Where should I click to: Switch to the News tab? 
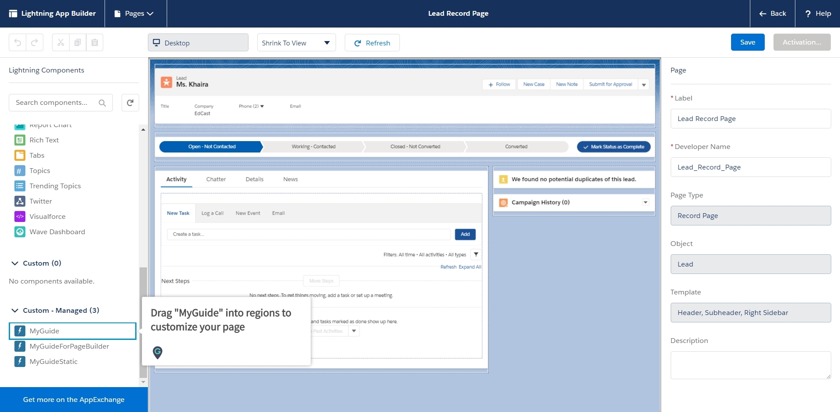[x=290, y=180]
